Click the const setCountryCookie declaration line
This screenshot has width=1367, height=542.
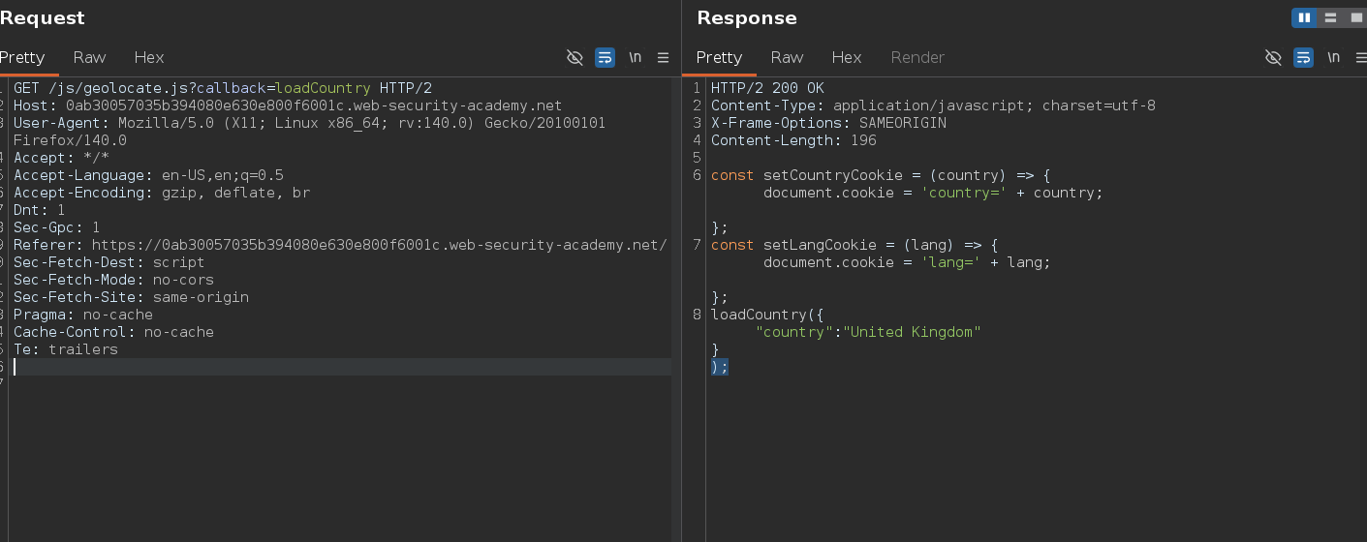point(881,175)
